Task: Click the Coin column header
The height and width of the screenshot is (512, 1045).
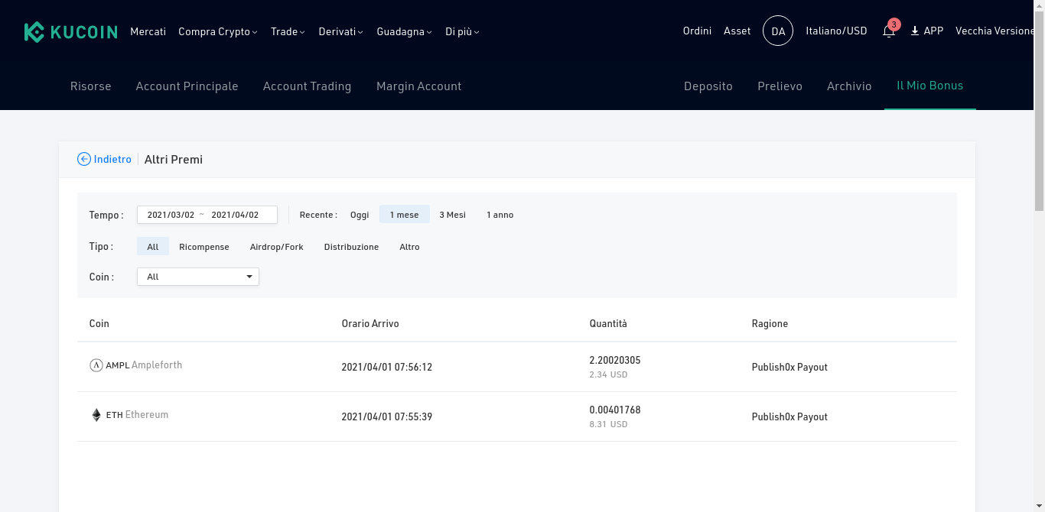Action: click(x=99, y=323)
